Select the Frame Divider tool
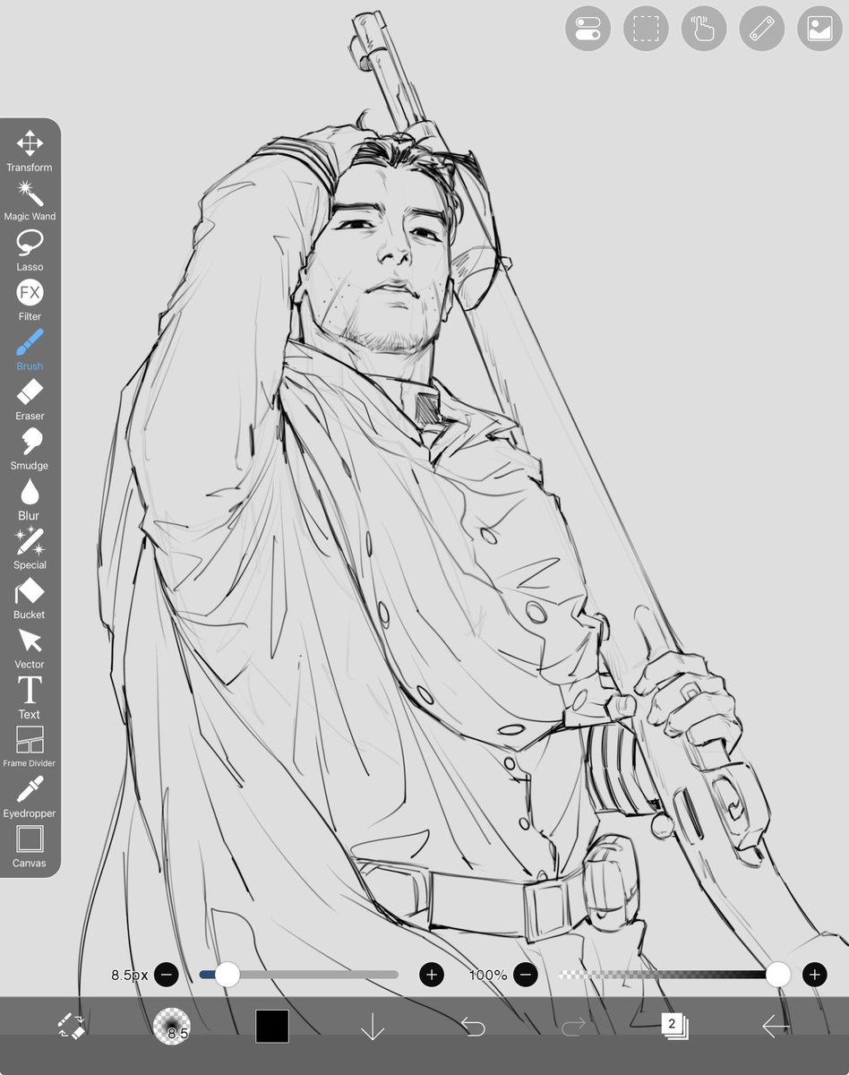The height and width of the screenshot is (1075, 849). 30,747
